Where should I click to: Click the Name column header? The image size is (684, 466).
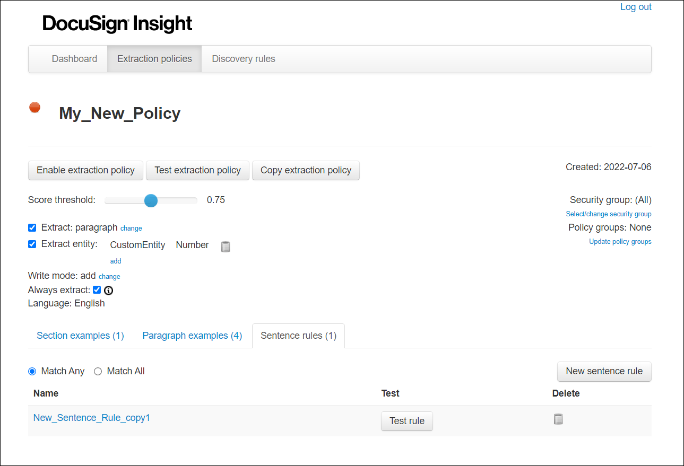tap(46, 393)
